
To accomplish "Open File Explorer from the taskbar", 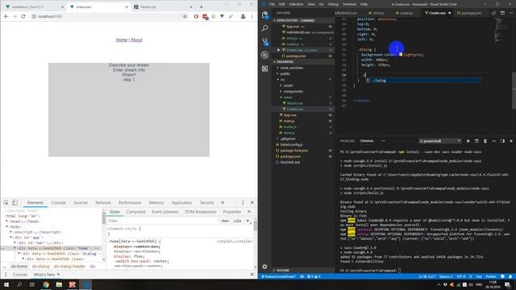I will (59, 284).
